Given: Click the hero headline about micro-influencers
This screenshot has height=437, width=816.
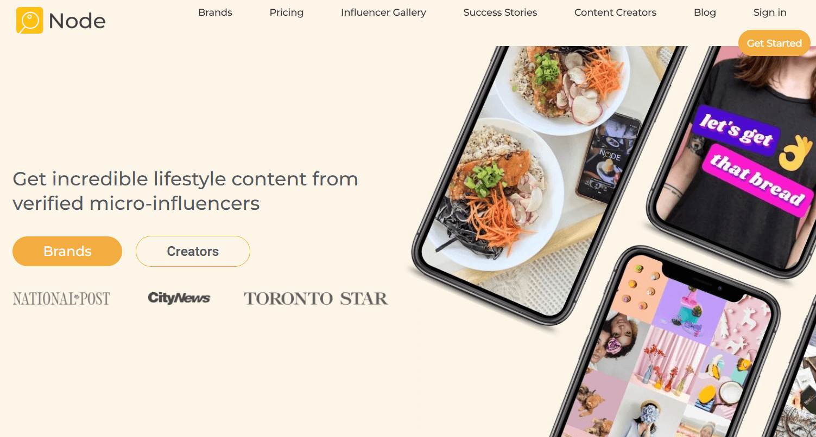Looking at the screenshot, I should [185, 191].
